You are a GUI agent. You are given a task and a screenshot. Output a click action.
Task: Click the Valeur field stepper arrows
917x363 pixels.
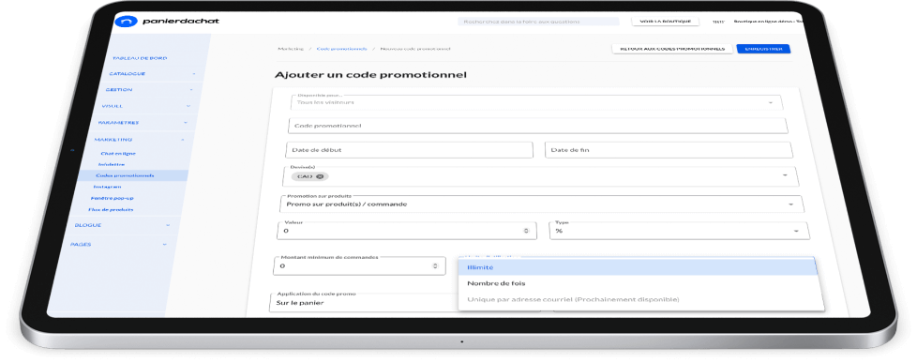[526, 231]
